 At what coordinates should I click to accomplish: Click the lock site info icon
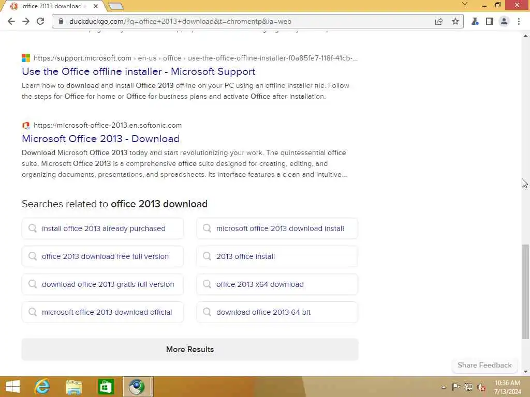pyautogui.click(x=61, y=21)
